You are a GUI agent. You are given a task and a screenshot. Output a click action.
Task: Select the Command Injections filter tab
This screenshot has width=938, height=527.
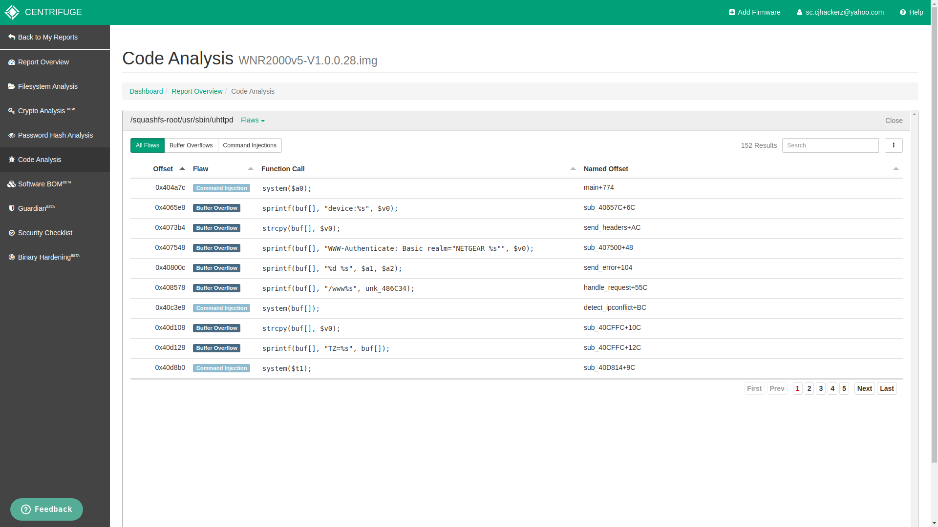click(x=250, y=145)
